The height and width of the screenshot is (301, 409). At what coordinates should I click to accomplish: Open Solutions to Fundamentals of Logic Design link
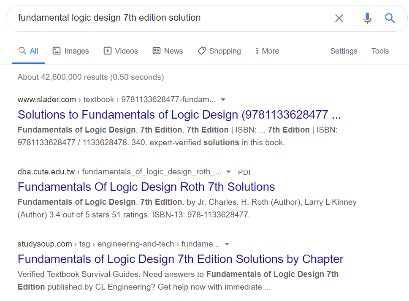tap(179, 115)
